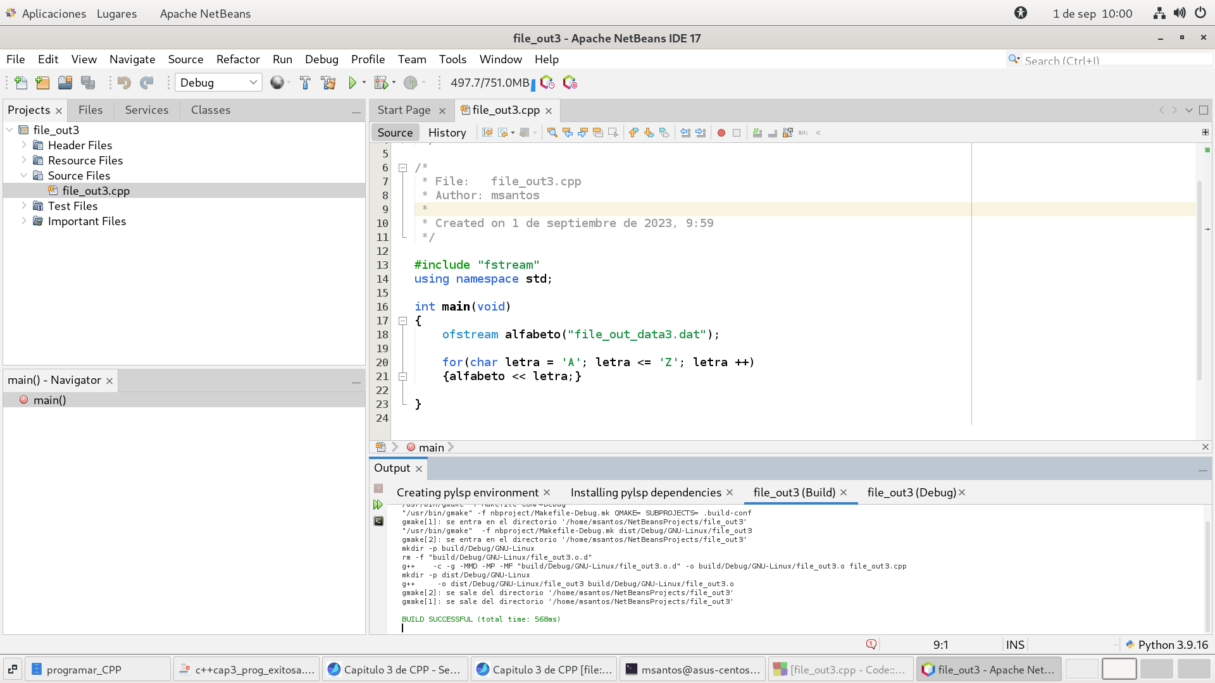Expand the Header Files tree node

point(24,145)
